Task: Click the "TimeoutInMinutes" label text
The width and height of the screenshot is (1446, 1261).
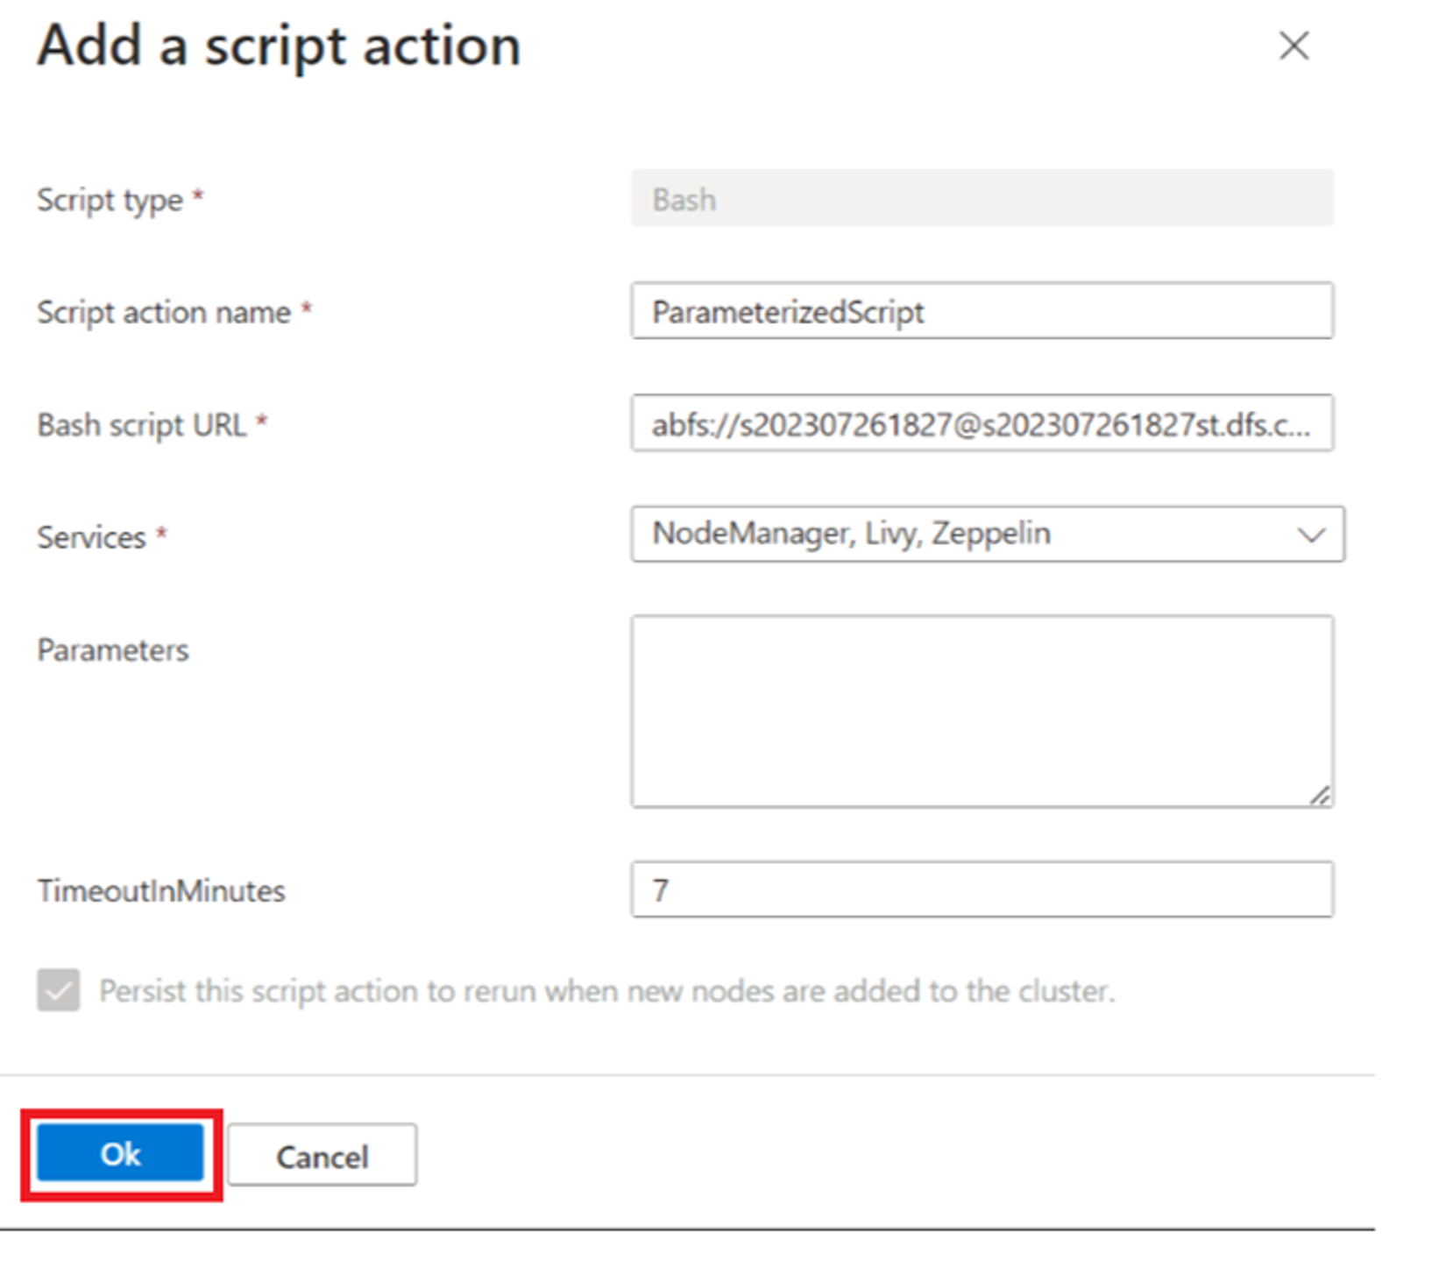Action: pyautogui.click(x=161, y=891)
